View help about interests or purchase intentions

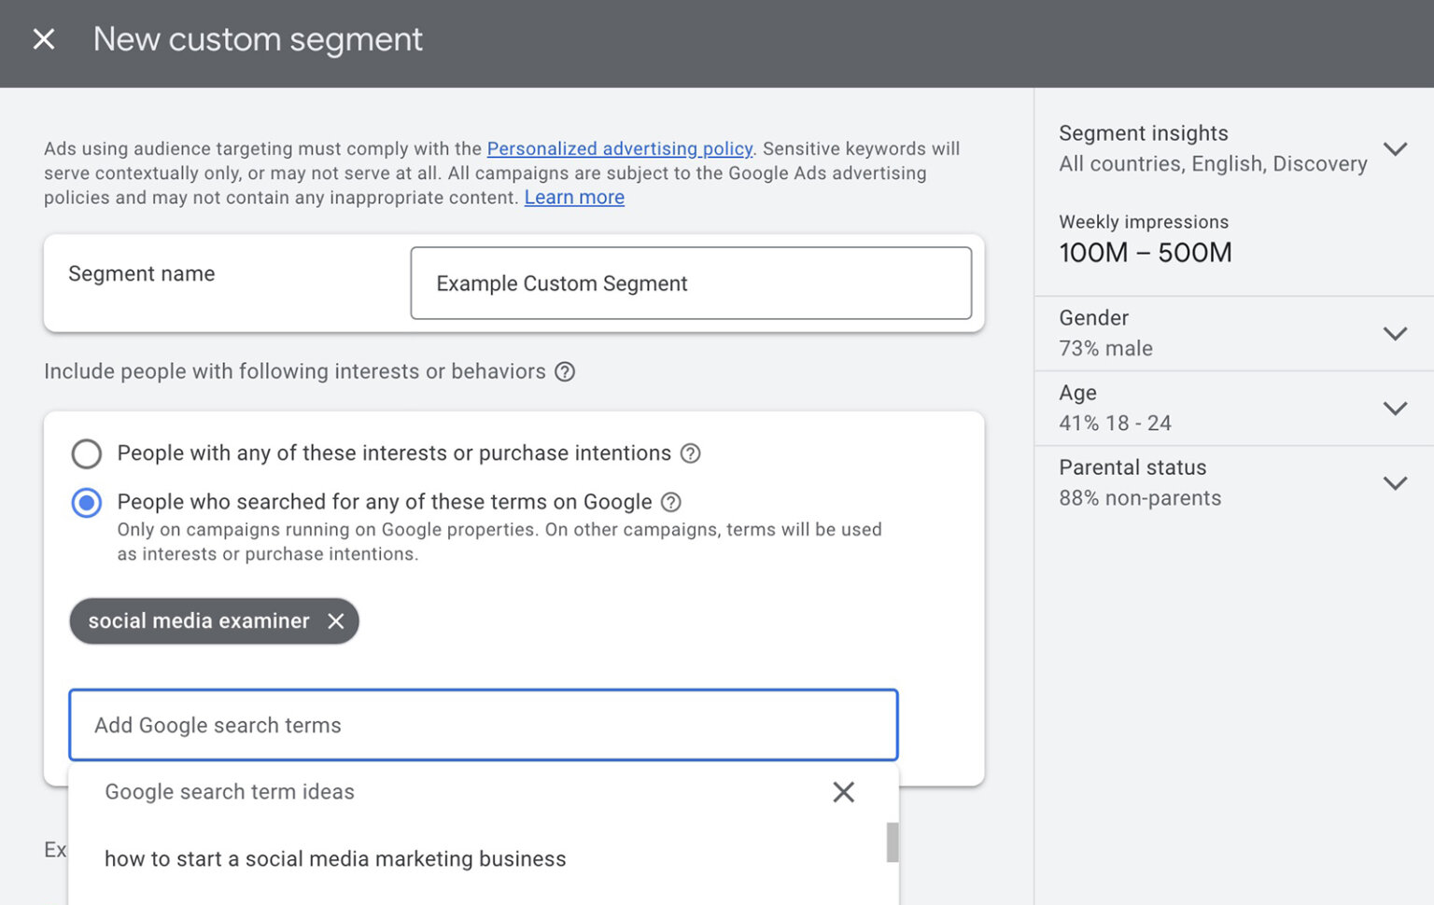pyautogui.click(x=690, y=453)
